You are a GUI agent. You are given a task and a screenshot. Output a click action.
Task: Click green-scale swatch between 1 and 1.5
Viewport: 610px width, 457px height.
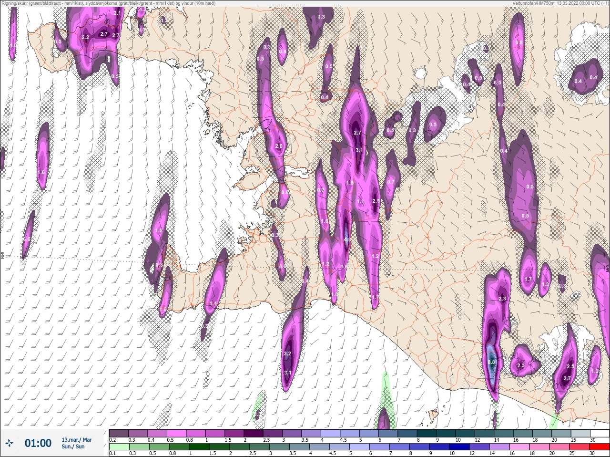tap(199, 447)
